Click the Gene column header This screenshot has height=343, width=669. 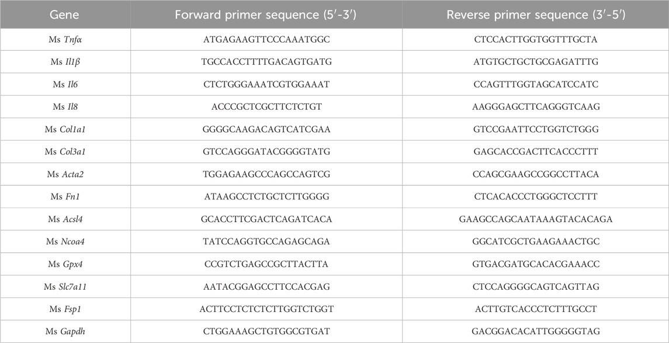click(65, 14)
